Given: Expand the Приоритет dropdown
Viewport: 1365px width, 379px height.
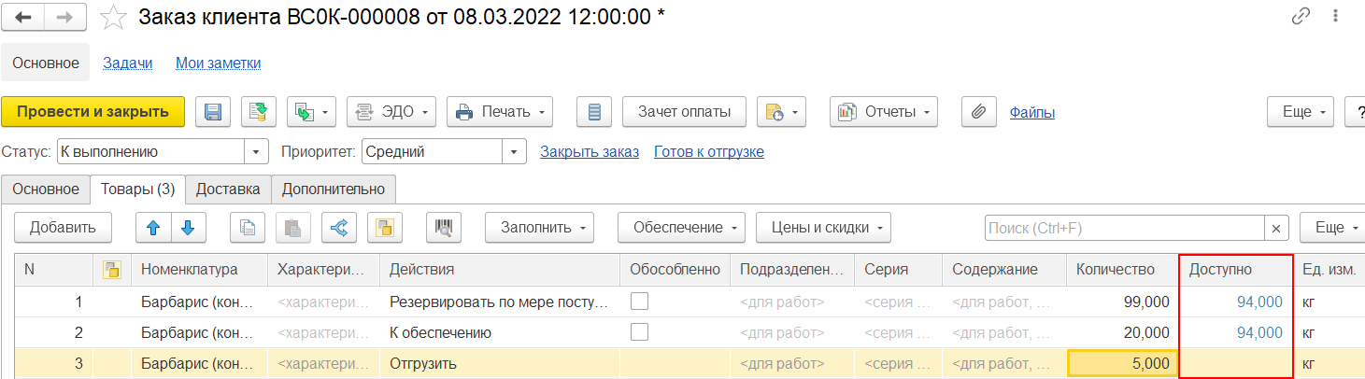Looking at the screenshot, I should (x=515, y=151).
